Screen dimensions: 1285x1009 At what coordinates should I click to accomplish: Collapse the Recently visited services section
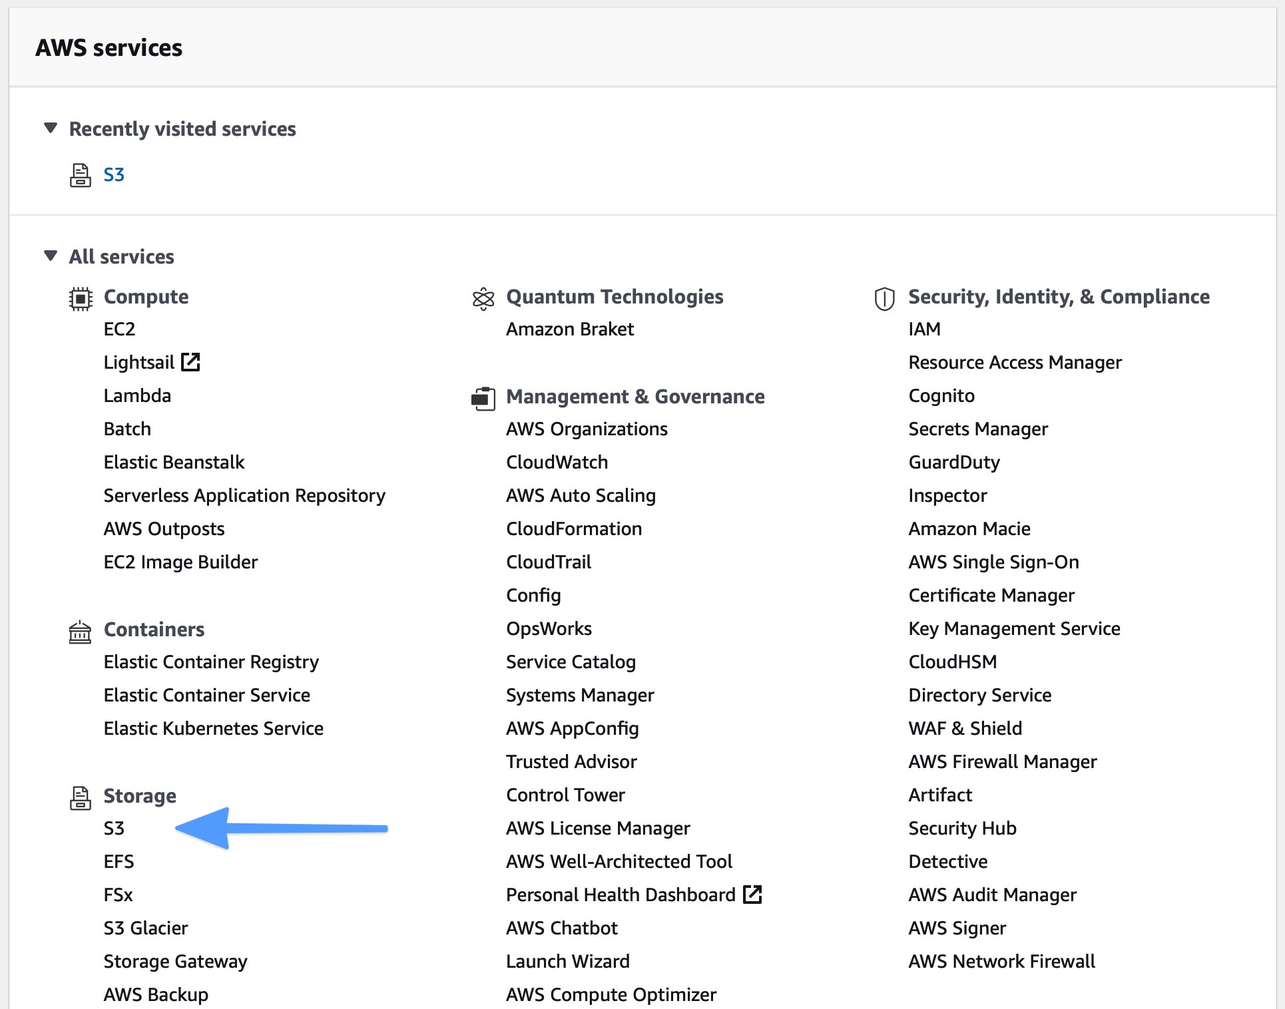coord(51,128)
